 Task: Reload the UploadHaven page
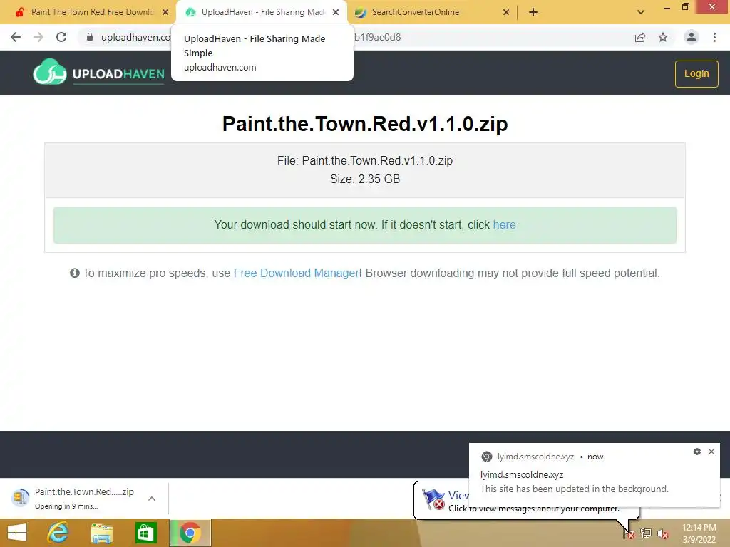(x=61, y=37)
